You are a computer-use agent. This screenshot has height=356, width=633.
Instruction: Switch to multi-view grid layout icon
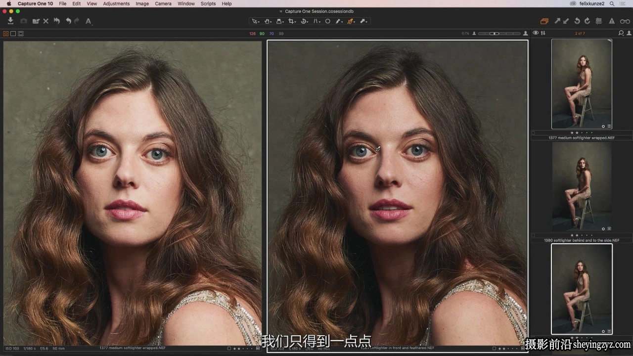[x=6, y=34]
